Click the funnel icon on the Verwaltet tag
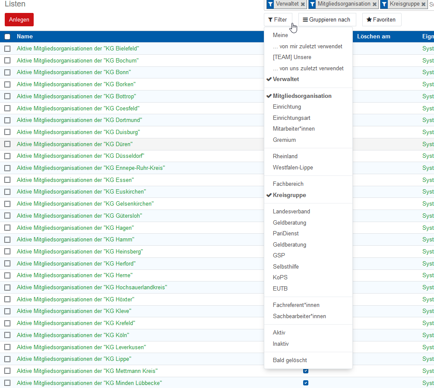 pyautogui.click(x=270, y=4)
